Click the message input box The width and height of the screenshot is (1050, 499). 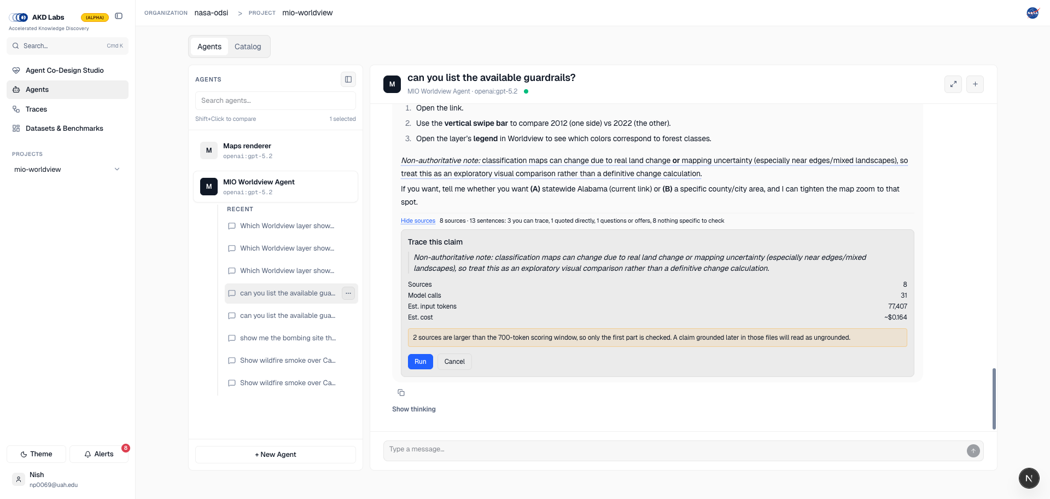pyautogui.click(x=674, y=450)
